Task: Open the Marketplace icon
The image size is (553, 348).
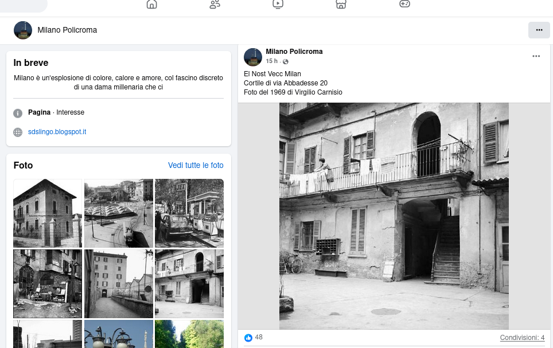Action: point(341,5)
